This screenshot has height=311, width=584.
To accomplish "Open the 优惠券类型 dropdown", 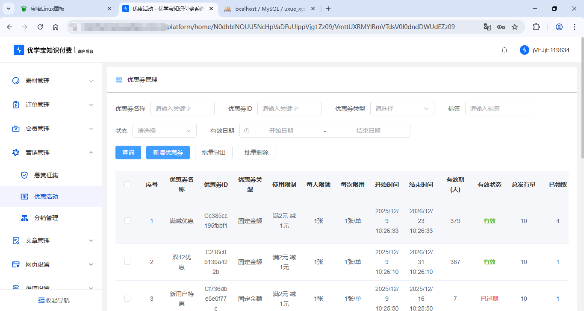I will pyautogui.click(x=402, y=109).
